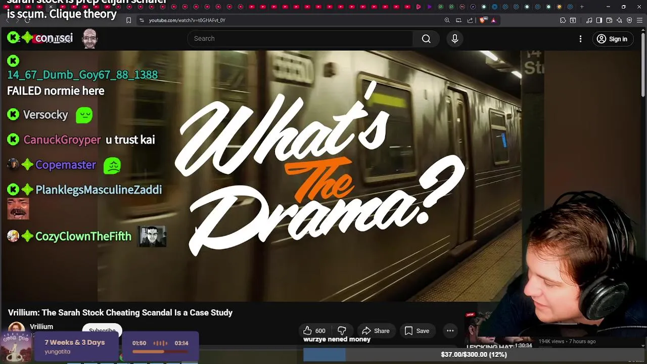This screenshot has height=364, width=647.
Task: Open the media playlist music note icon
Action: click(589, 20)
